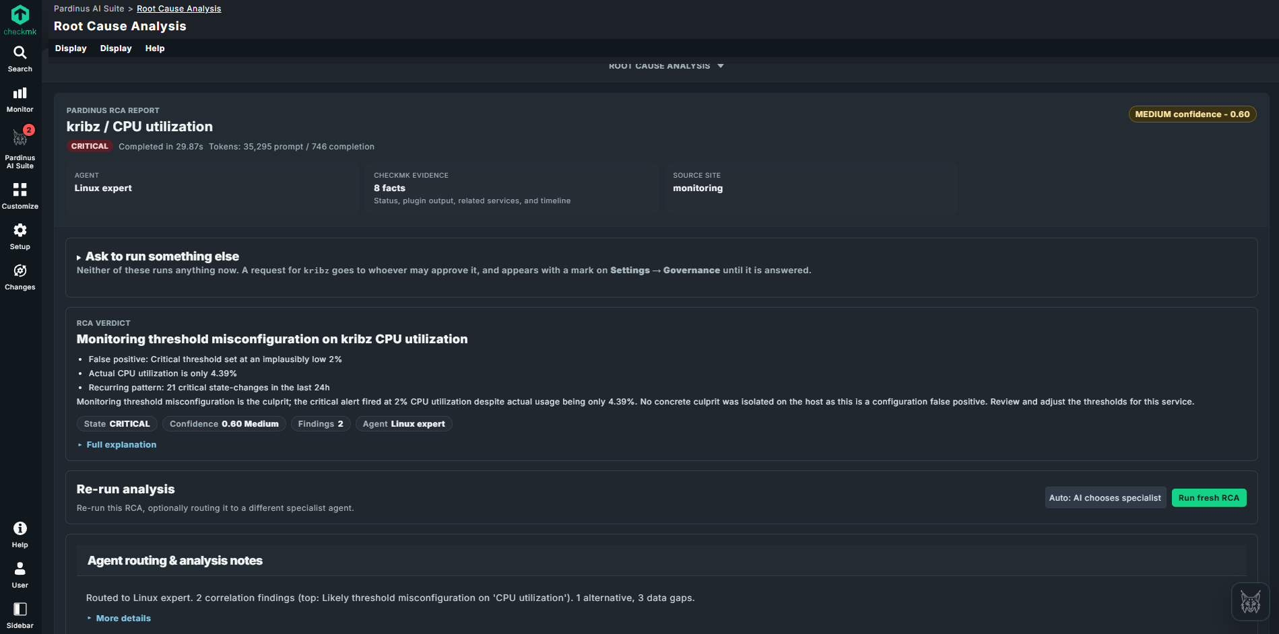Click the MEDIUM confidence - 0.60 badge
The width and height of the screenshot is (1279, 634).
1192,114
